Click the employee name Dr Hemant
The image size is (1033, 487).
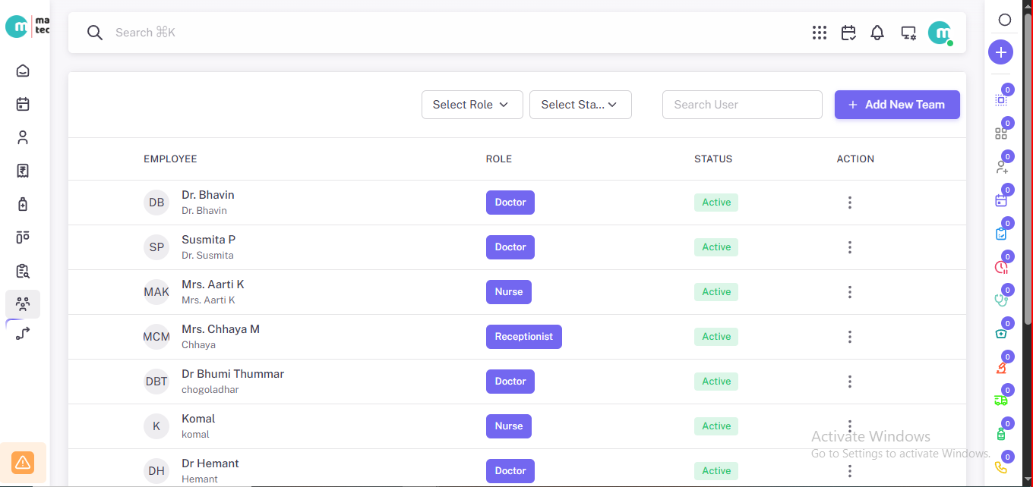(210, 463)
